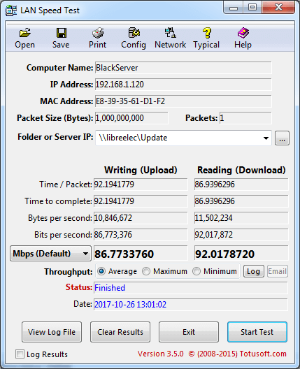Image resolution: width=300 pixels, height=369 pixels.
Task: Click the download Mbps result 92.0178720
Action: [x=241, y=253]
